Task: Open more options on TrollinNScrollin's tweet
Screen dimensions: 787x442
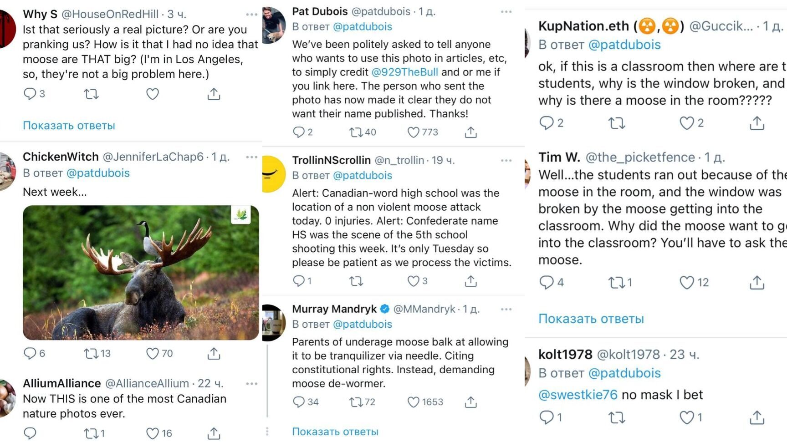Action: [506, 160]
